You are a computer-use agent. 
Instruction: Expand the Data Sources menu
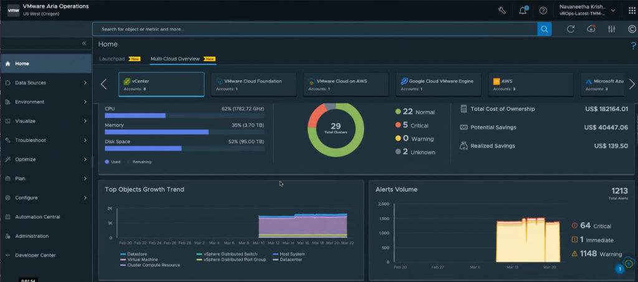click(x=46, y=83)
